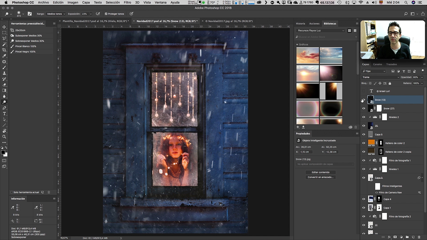Open the Capa menu

coord(86,2)
